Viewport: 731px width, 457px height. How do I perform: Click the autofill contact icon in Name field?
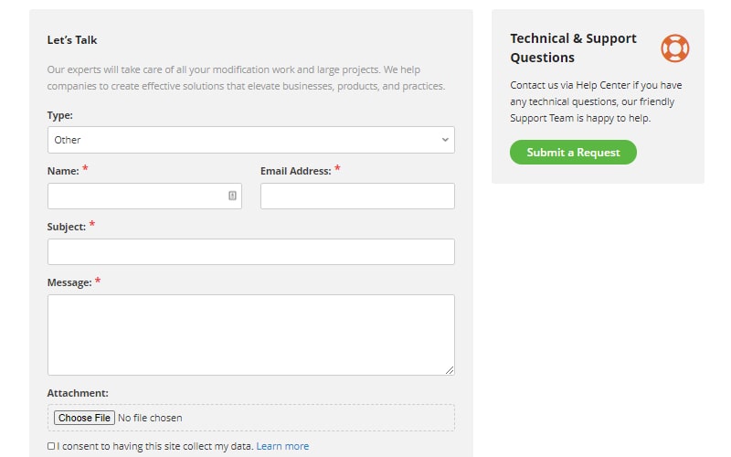232,196
